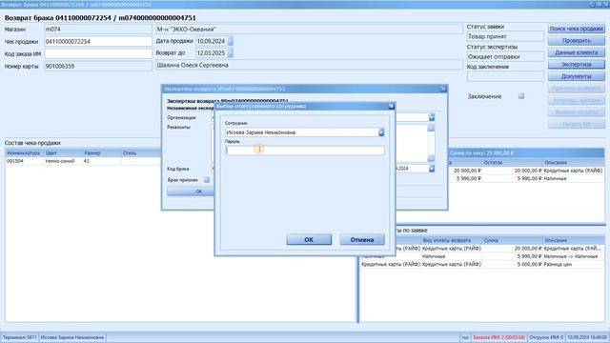Open the Возврат до date picker

(231, 53)
